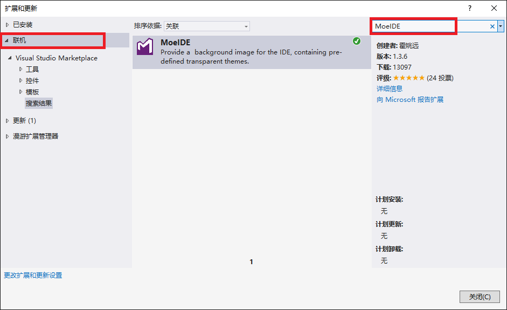This screenshot has height=310, width=507.
Task: Open the 详细信息 link
Action: tap(390, 88)
